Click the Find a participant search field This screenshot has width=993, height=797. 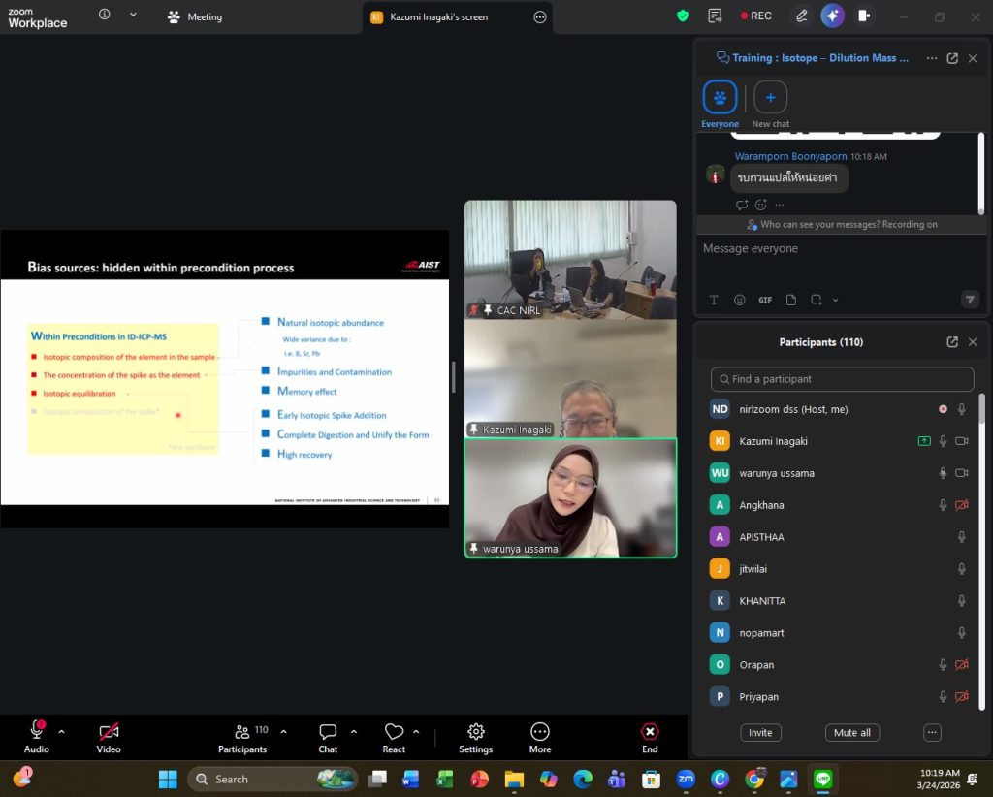click(x=842, y=379)
